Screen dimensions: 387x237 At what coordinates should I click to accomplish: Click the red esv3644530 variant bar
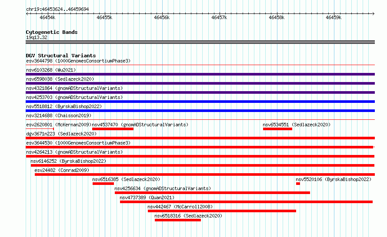200,147
